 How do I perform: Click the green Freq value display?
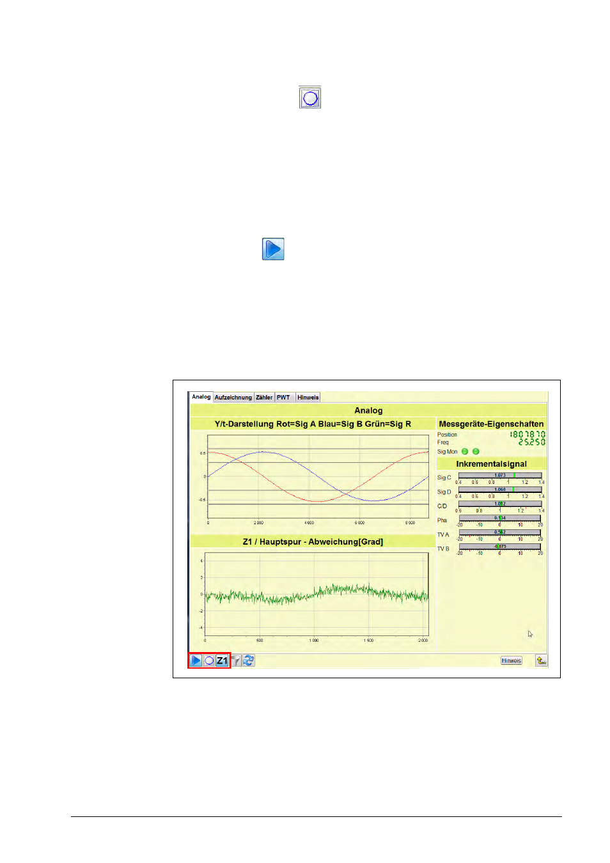pyautogui.click(x=531, y=442)
